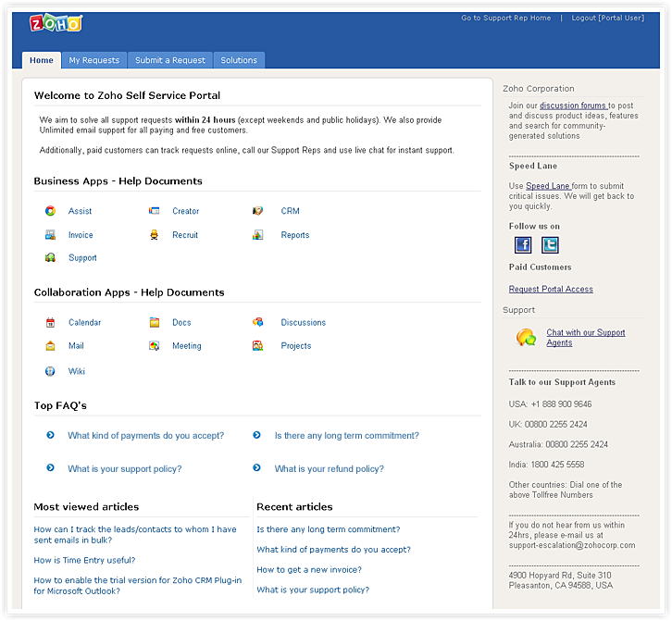The height and width of the screenshot is (621, 672).
Task: Switch to Submit a Request tab
Action: [x=170, y=60]
